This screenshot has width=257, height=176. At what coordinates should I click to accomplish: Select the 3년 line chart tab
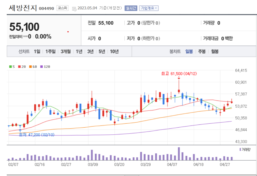(90, 52)
